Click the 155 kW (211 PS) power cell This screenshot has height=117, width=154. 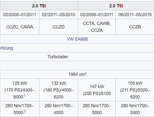point(135,90)
